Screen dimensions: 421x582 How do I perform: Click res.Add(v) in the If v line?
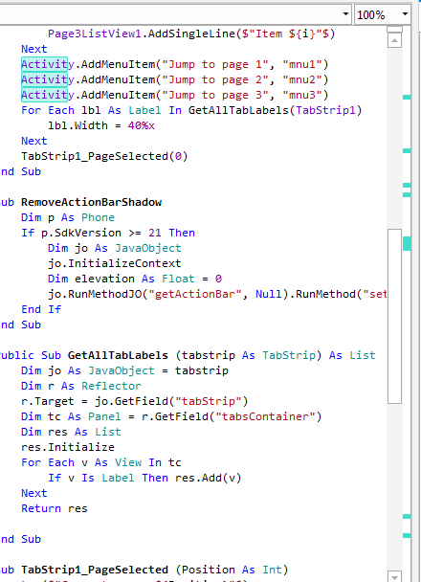(x=208, y=478)
